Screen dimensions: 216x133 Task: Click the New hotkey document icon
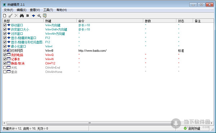pyautogui.click(x=5, y=15)
